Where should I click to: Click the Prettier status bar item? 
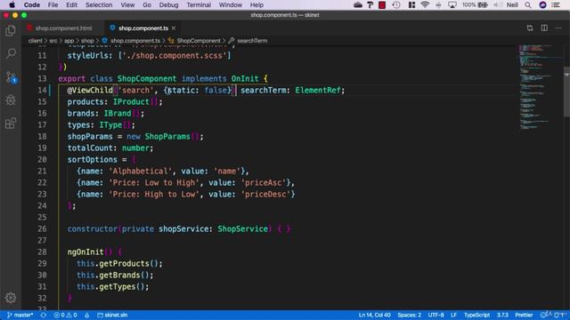pyautogui.click(x=524, y=315)
